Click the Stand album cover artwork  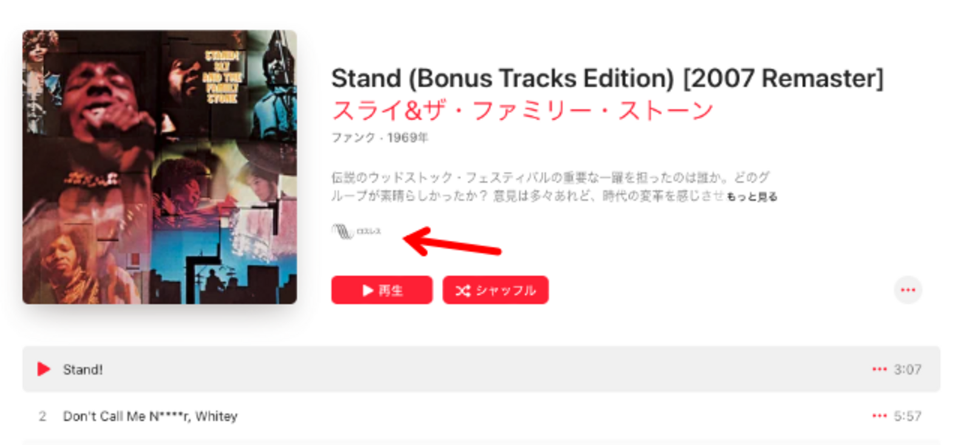160,167
